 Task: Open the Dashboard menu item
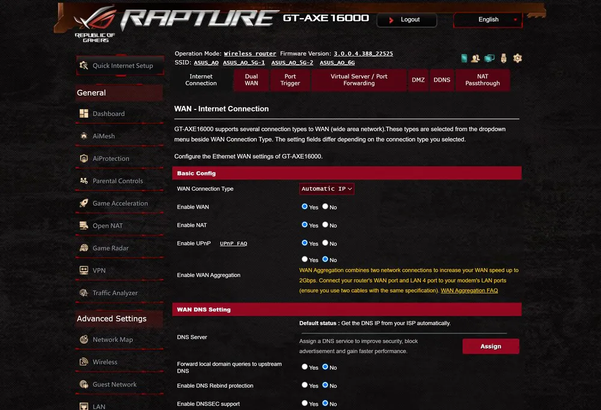pyautogui.click(x=120, y=114)
